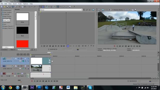Image resolution: width=160 pixels, height=90 pixels.
Task: Mute video track 2
Action: tap(25, 66)
